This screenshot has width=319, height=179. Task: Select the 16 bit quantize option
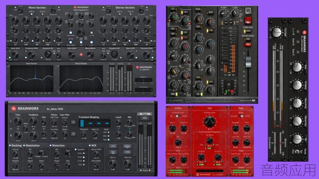pos(84,157)
